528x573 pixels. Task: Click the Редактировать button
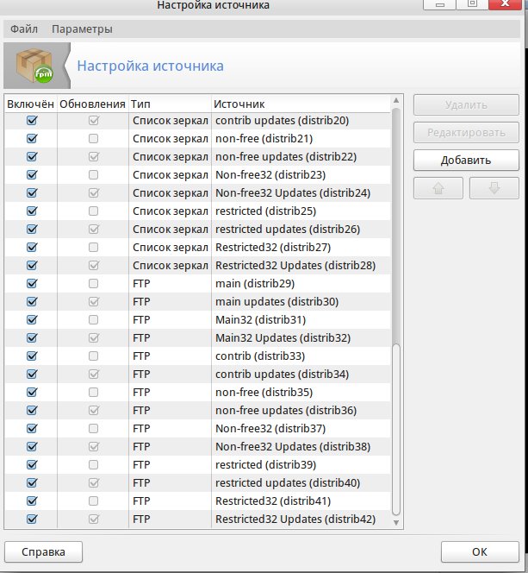(466, 132)
